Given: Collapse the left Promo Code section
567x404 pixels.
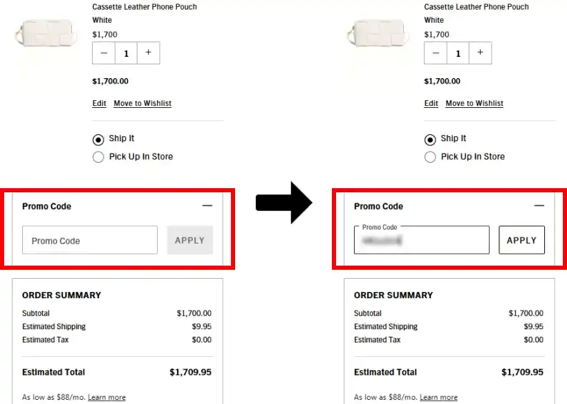Looking at the screenshot, I should point(207,206).
